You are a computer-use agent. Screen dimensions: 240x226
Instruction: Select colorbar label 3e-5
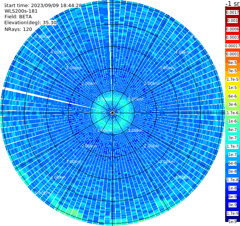(x=233, y=71)
